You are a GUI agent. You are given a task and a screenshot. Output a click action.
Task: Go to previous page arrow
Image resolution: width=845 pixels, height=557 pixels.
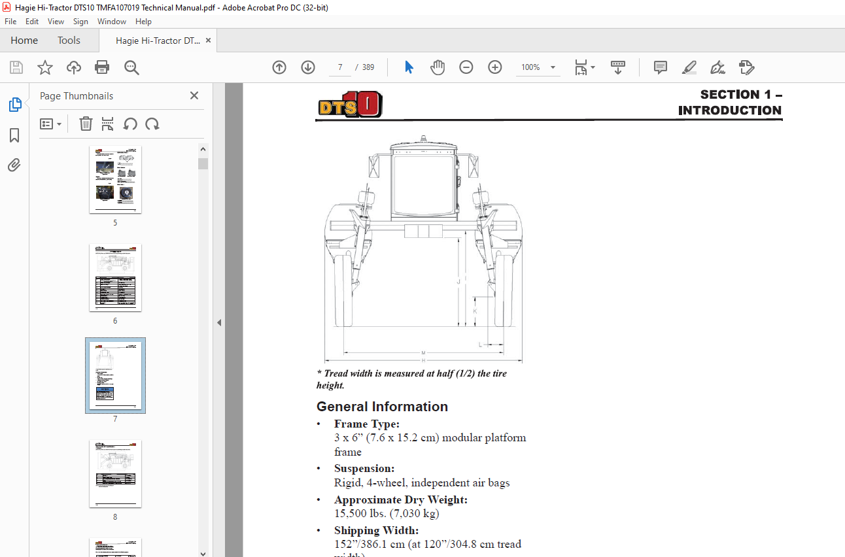pyautogui.click(x=279, y=67)
